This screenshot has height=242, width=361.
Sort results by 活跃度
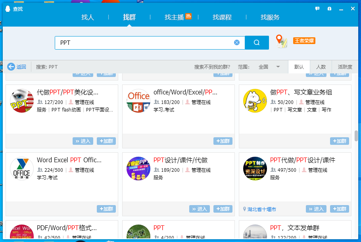tap(345, 67)
